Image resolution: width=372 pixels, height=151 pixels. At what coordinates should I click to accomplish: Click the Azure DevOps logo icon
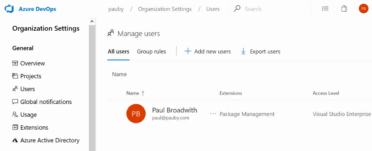(x=9, y=9)
